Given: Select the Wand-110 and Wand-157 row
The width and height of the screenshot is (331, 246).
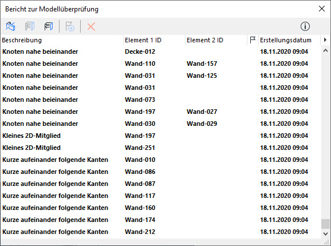Looking at the screenshot, I should [x=161, y=64].
